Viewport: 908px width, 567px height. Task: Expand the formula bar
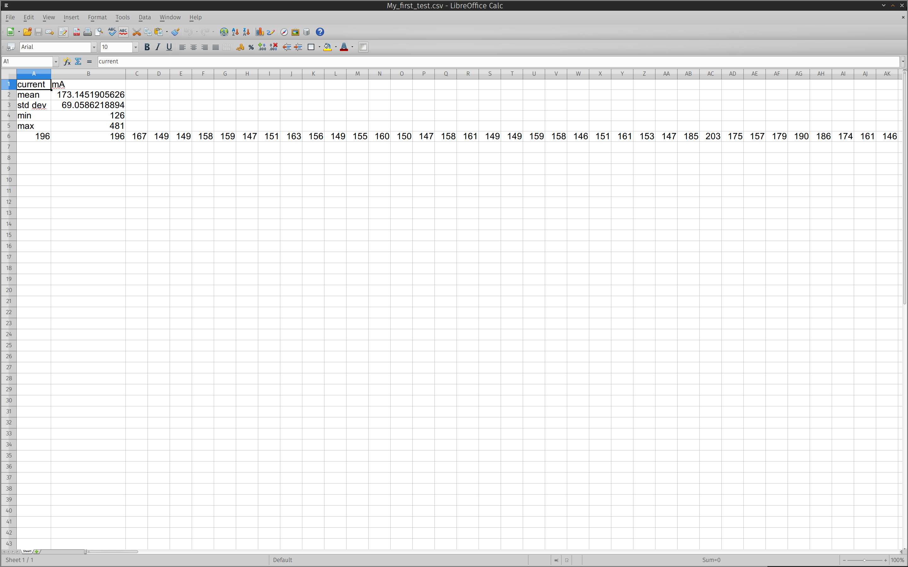[903, 61]
